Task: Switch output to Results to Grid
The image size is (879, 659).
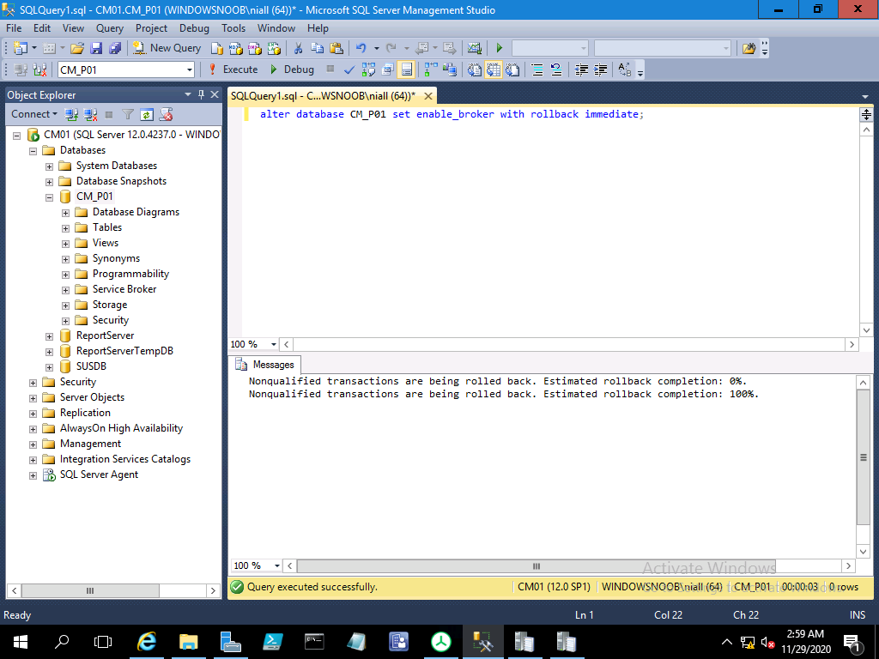Action: pyautogui.click(x=494, y=70)
